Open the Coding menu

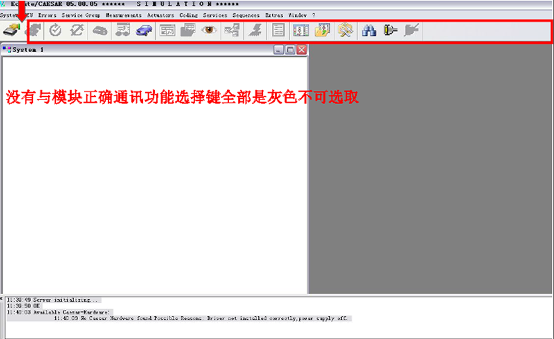[188, 15]
